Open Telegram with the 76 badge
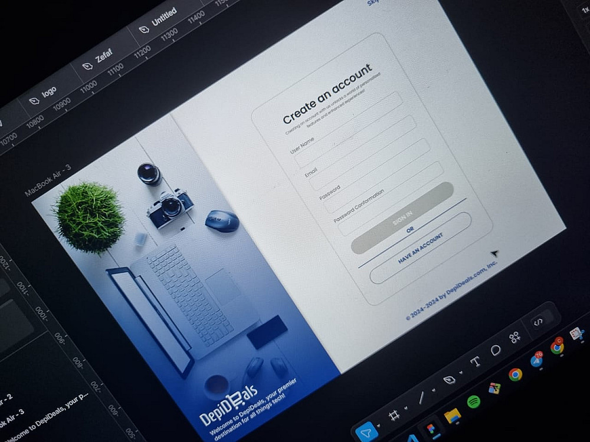 coord(537,361)
